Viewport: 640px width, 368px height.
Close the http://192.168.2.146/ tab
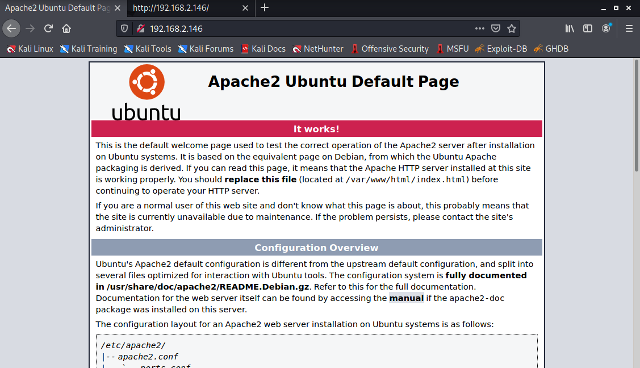pyautogui.click(x=245, y=8)
